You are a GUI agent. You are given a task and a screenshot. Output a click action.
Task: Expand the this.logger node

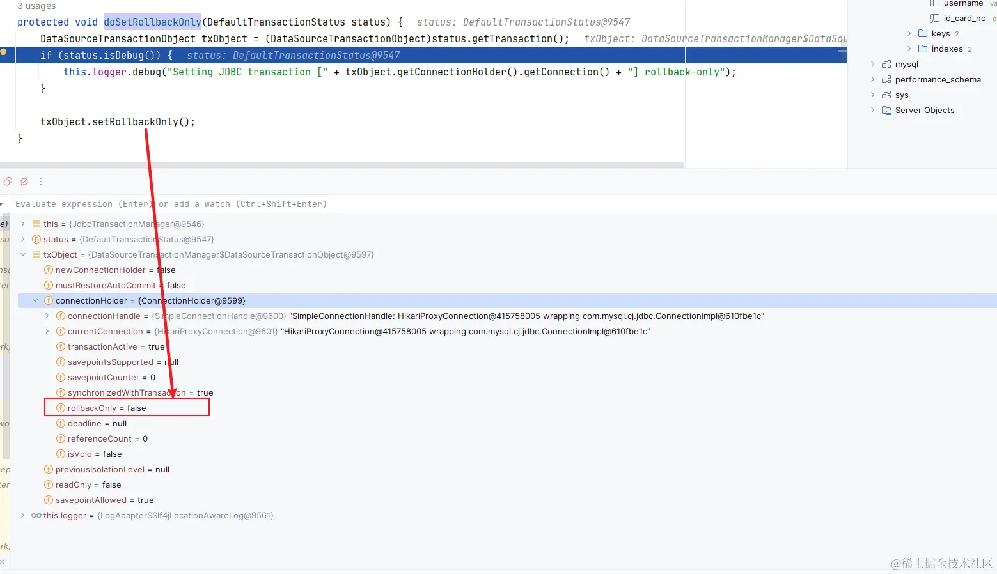tap(23, 515)
